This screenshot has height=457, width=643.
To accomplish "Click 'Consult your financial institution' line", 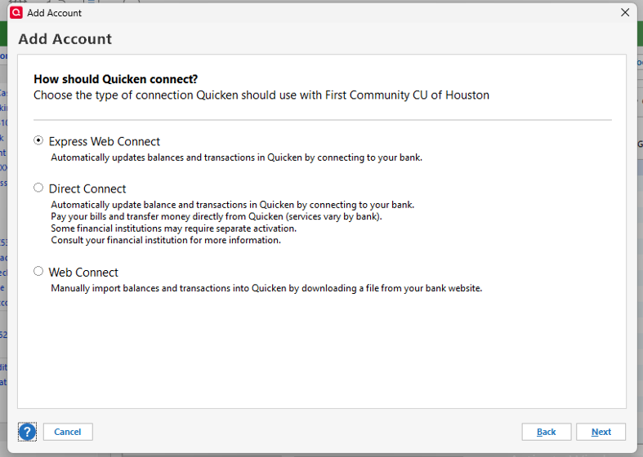I will pyautogui.click(x=166, y=240).
